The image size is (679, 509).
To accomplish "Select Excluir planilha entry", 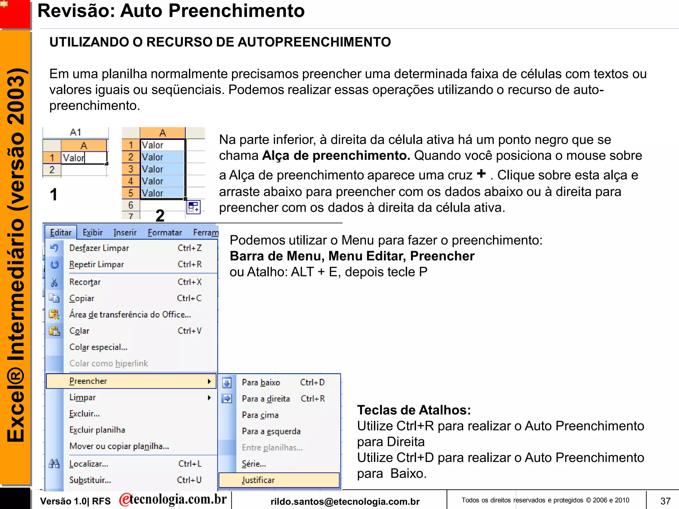I will tap(131, 430).
